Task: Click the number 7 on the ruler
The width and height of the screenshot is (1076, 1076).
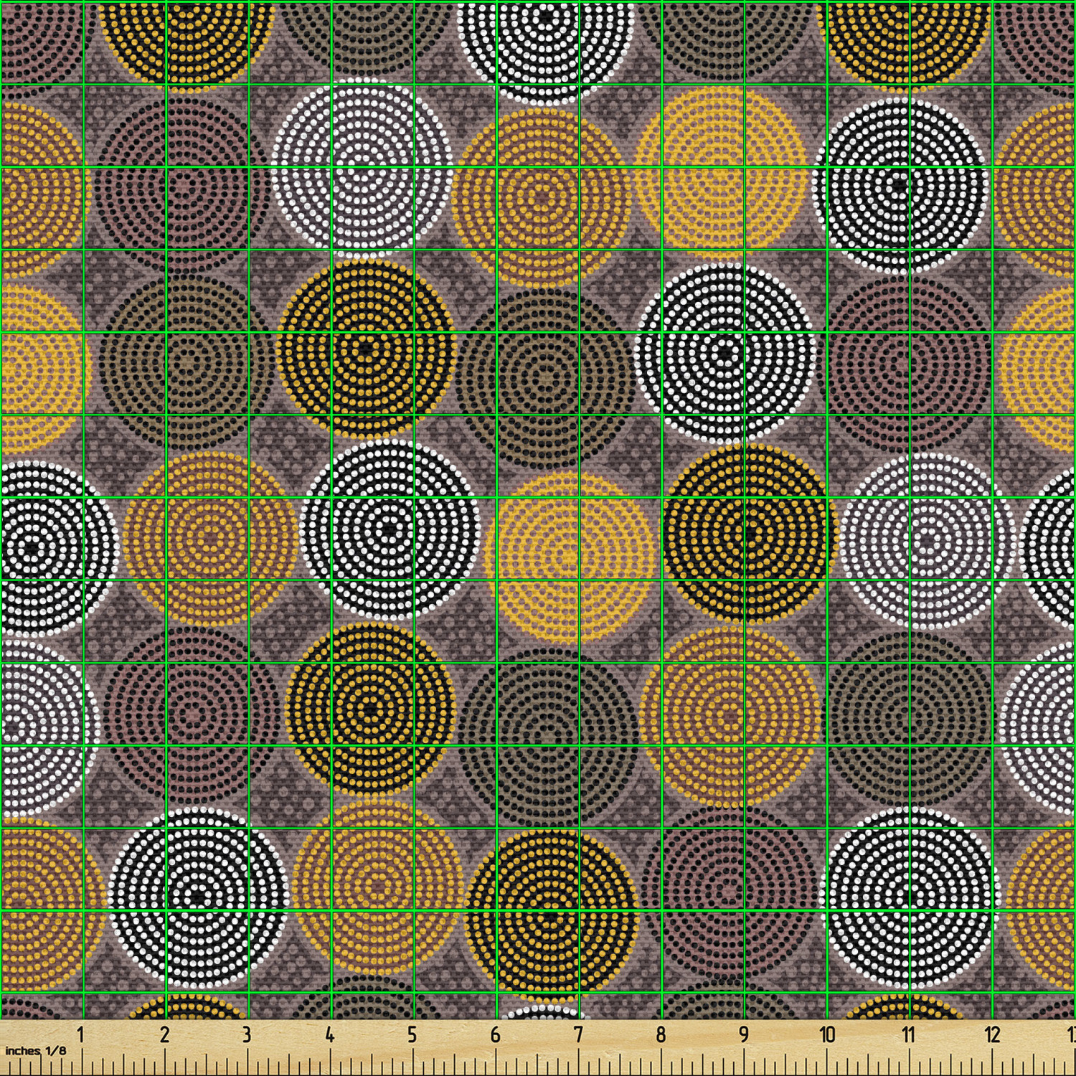Action: tap(578, 1034)
